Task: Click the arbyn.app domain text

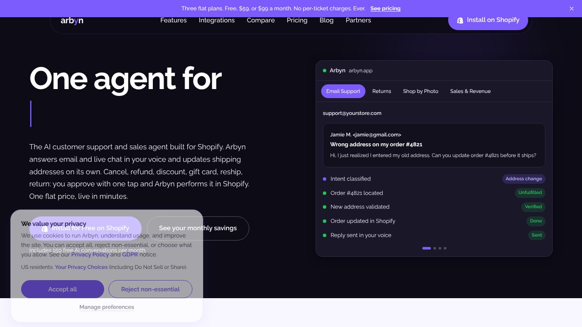Action: 361,71
